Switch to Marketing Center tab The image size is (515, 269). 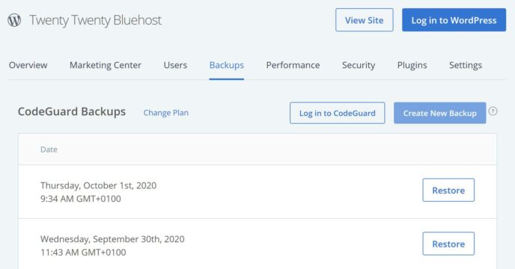coord(106,65)
